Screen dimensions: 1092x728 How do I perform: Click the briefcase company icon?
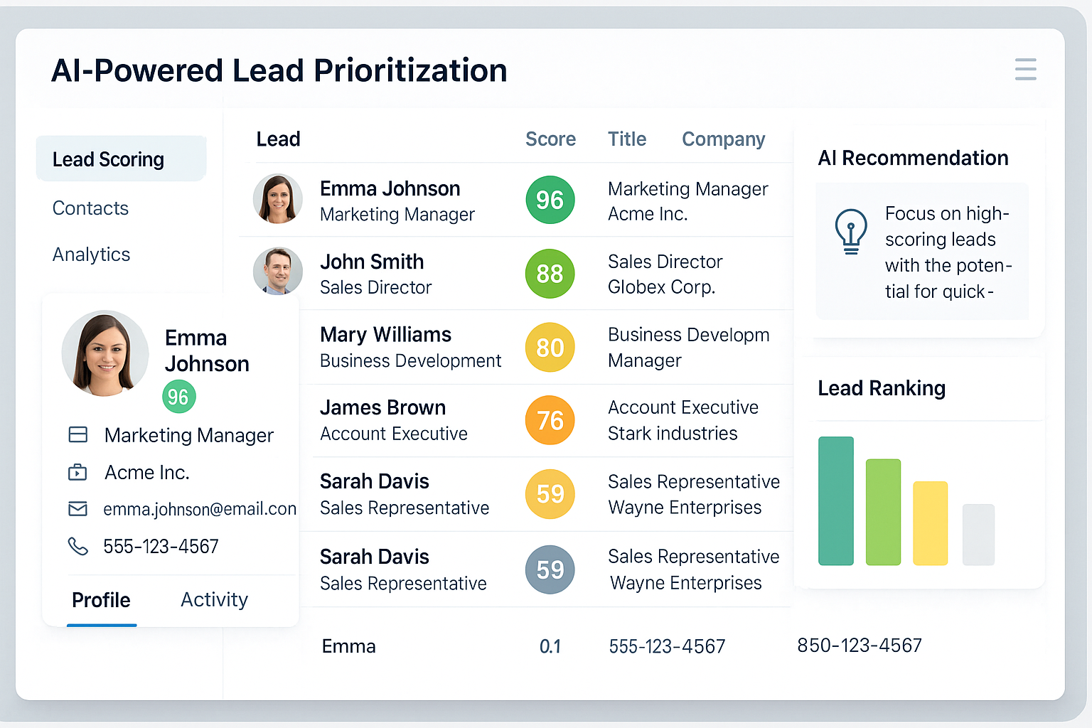point(77,472)
